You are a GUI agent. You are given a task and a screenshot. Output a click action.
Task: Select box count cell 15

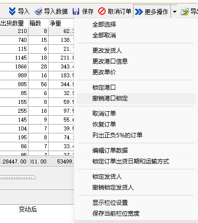(38, 40)
